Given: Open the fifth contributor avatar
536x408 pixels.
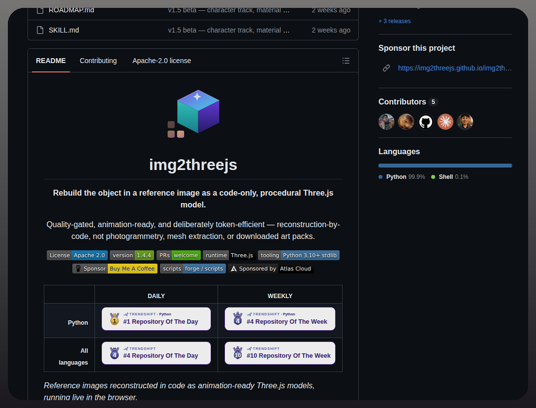Looking at the screenshot, I should (x=465, y=122).
